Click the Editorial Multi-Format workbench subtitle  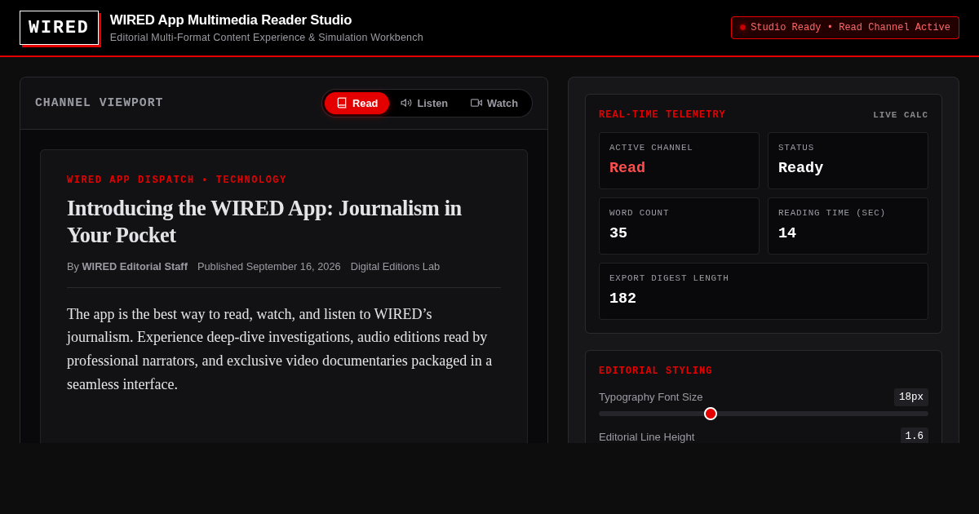pos(267,38)
